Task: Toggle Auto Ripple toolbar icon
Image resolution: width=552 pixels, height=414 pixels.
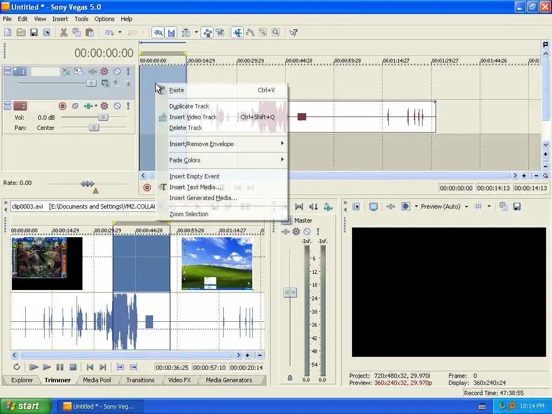Action: coord(185,32)
